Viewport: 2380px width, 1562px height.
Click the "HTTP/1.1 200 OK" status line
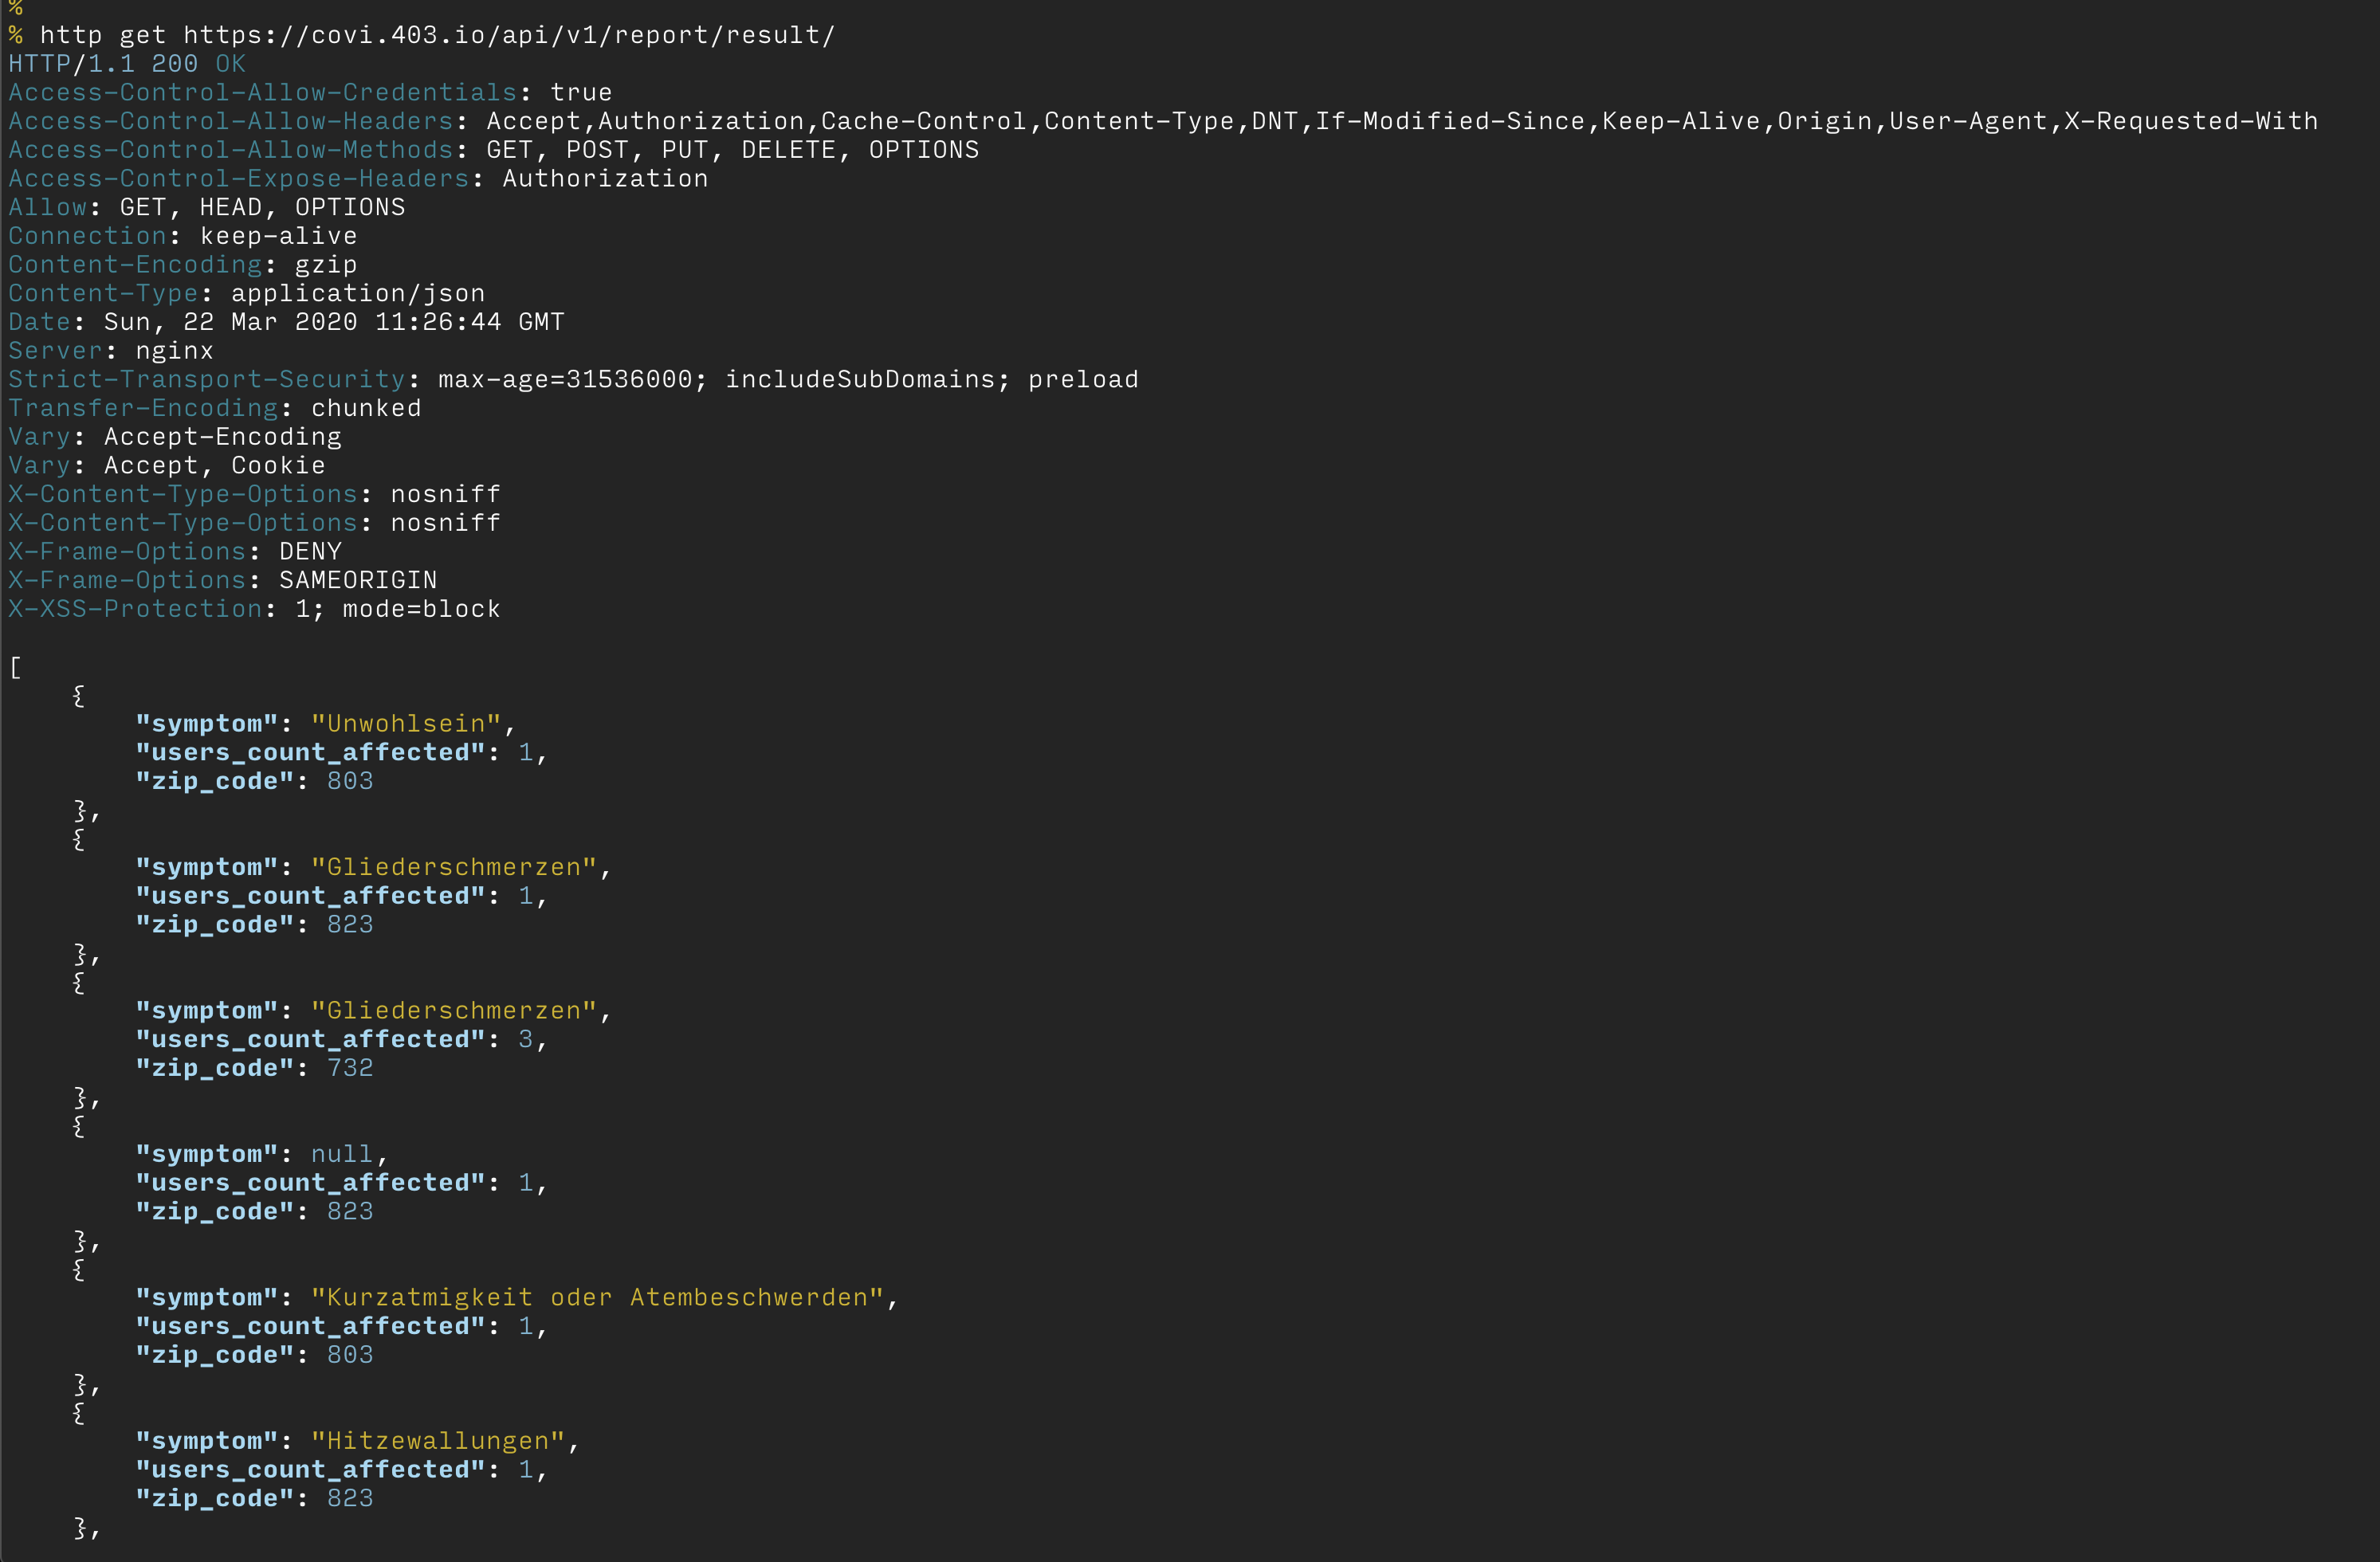coord(127,64)
